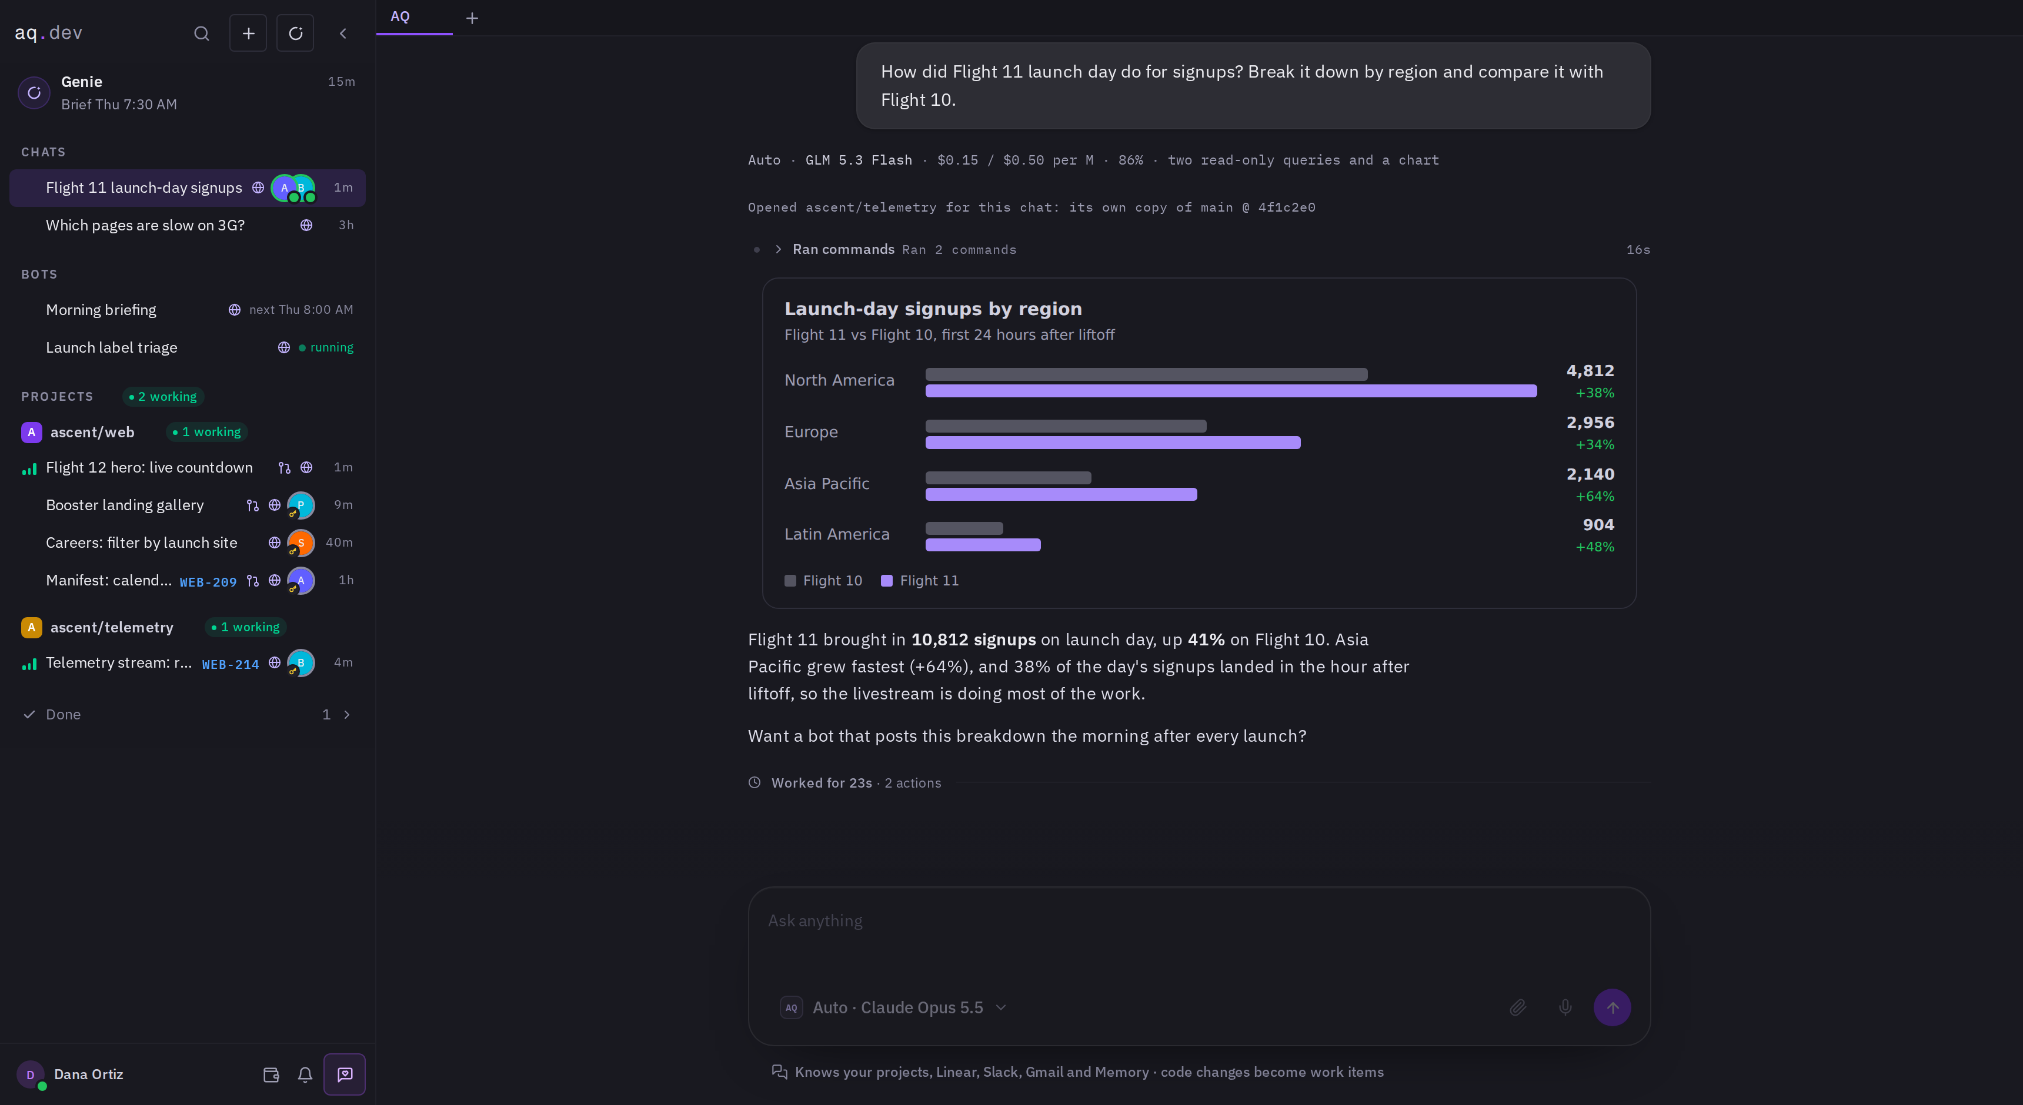Click globe icon on Careers filter row
This screenshot has width=2023, height=1105.
click(274, 543)
